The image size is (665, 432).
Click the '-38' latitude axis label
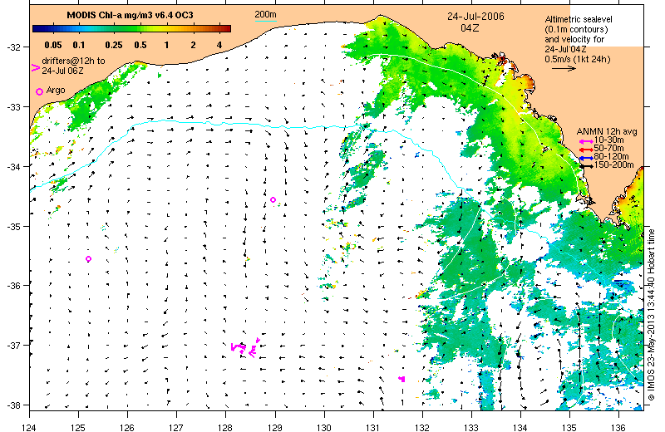coord(12,405)
